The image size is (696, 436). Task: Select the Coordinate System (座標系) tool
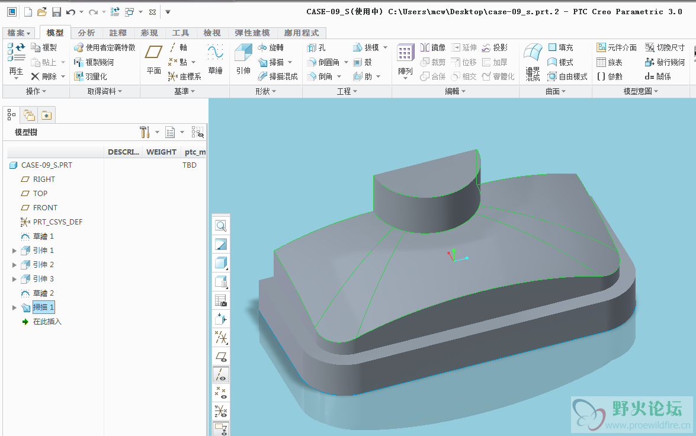coord(185,76)
